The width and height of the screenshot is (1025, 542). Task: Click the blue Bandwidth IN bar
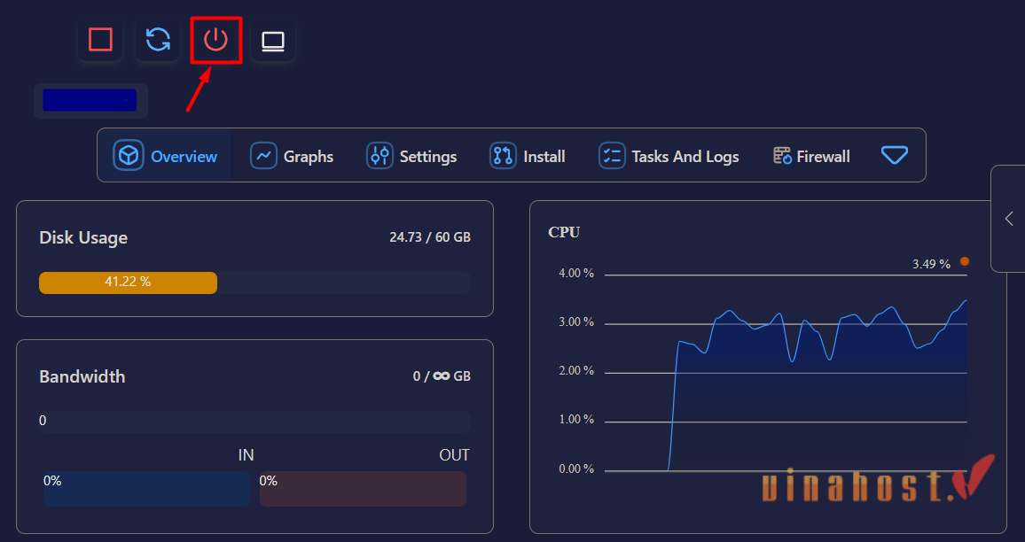[x=146, y=489]
